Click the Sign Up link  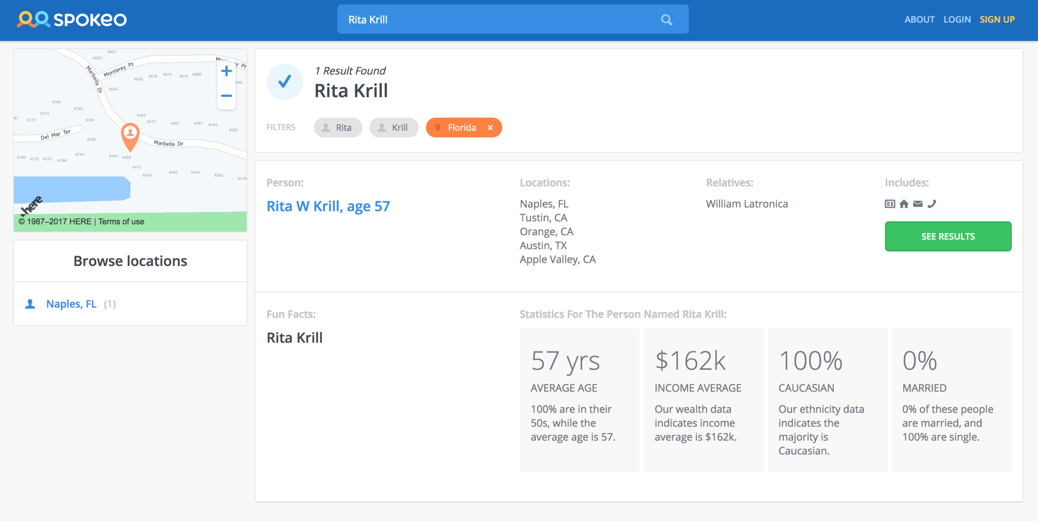(x=997, y=19)
